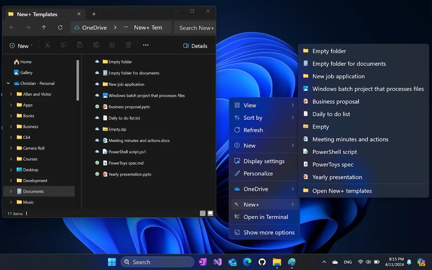This screenshot has width=432, height=270.
Task: Launch Visual Studio from the taskbar
Action: [218, 262]
